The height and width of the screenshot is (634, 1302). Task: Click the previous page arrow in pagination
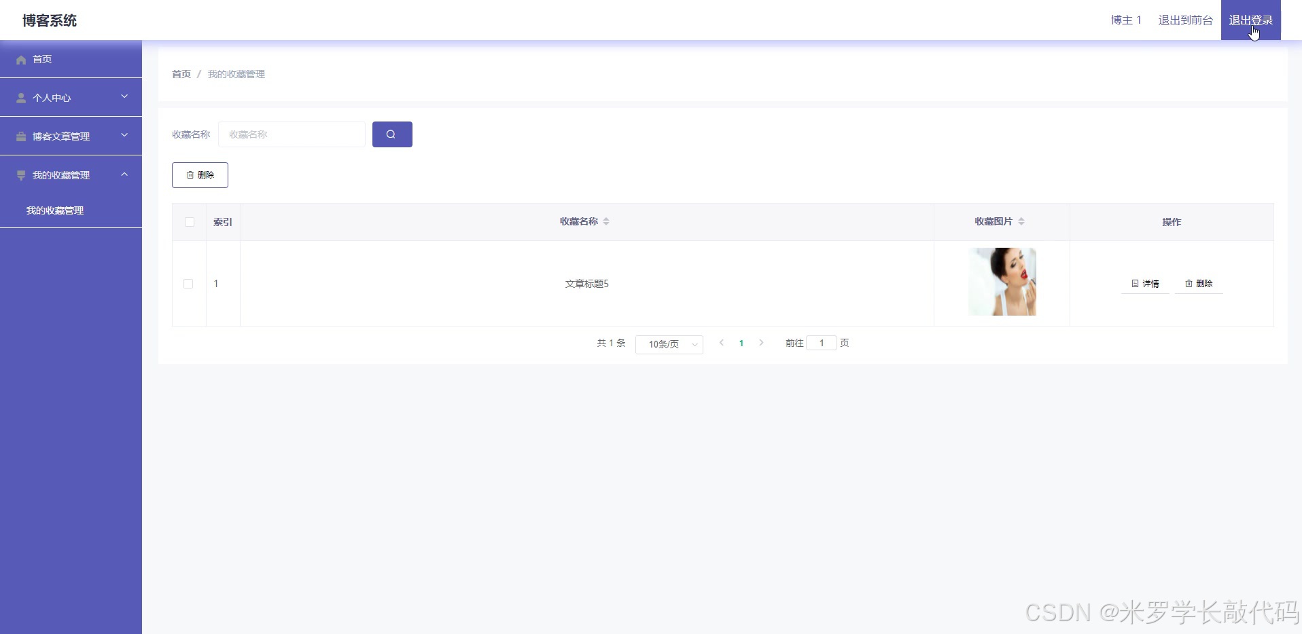coord(721,343)
